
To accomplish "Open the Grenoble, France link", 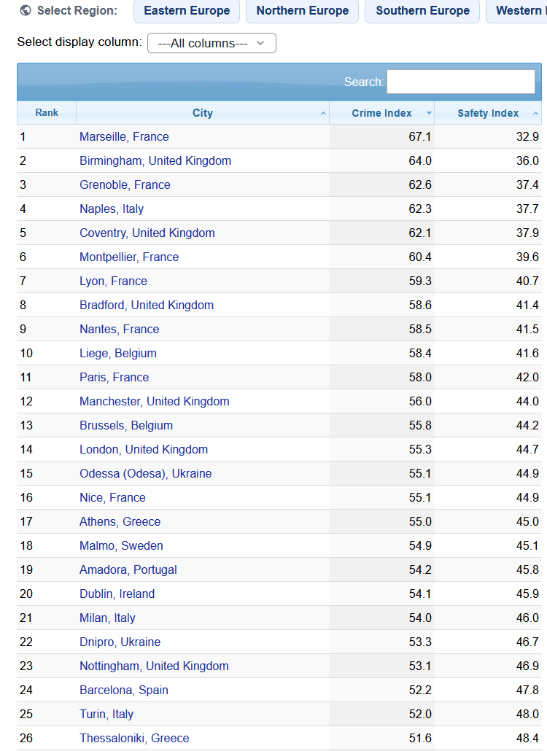I will (x=125, y=185).
